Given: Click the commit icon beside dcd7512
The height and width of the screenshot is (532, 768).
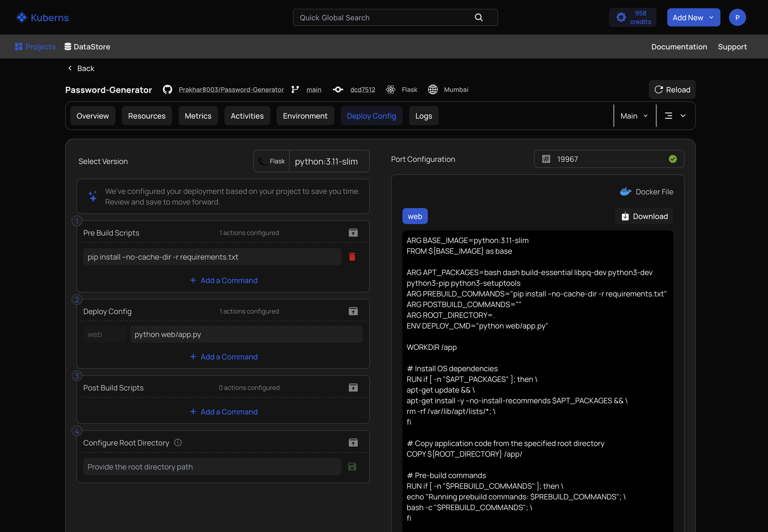Looking at the screenshot, I should (338, 89).
